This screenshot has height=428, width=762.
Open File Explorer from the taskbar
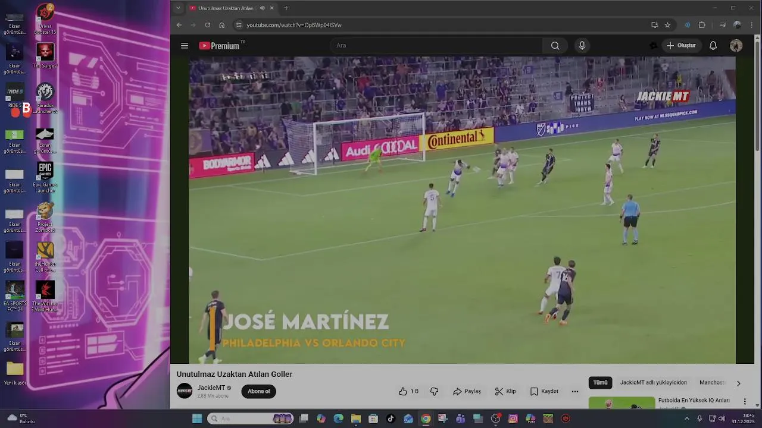356,418
